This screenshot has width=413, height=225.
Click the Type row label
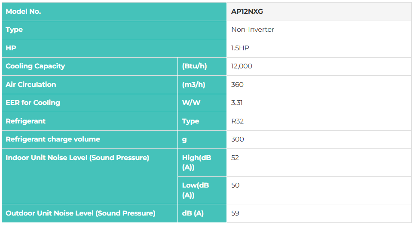coord(14,30)
